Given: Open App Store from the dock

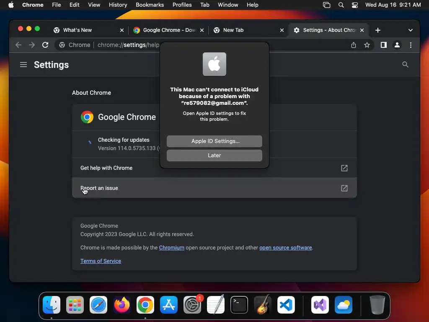Looking at the screenshot, I should (169, 305).
